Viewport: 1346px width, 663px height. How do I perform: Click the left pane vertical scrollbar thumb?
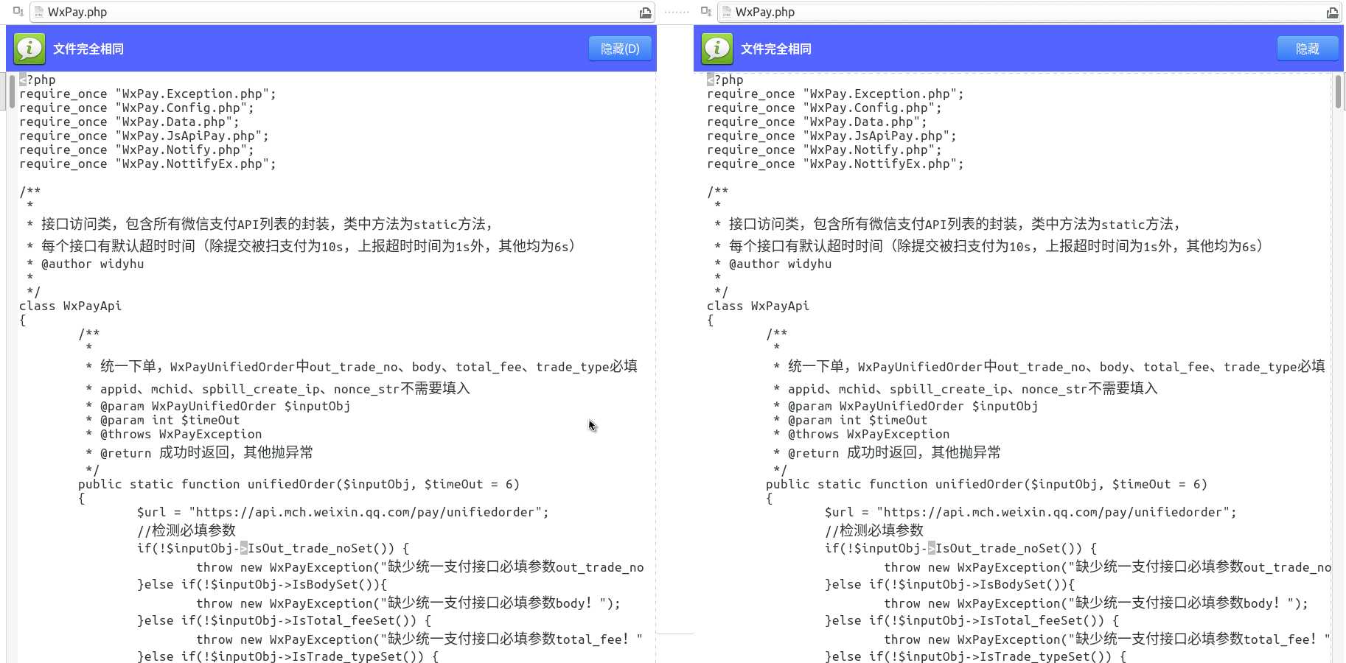(12, 91)
